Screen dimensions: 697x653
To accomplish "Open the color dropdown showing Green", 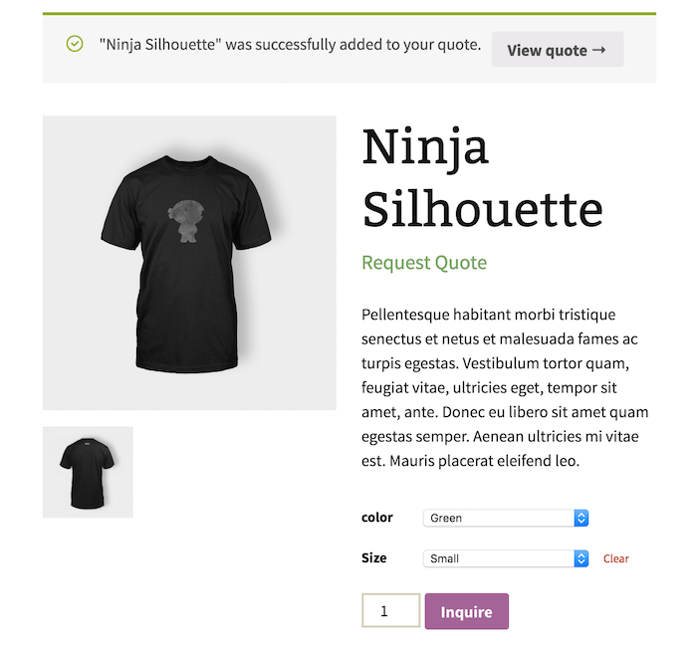I will (506, 518).
